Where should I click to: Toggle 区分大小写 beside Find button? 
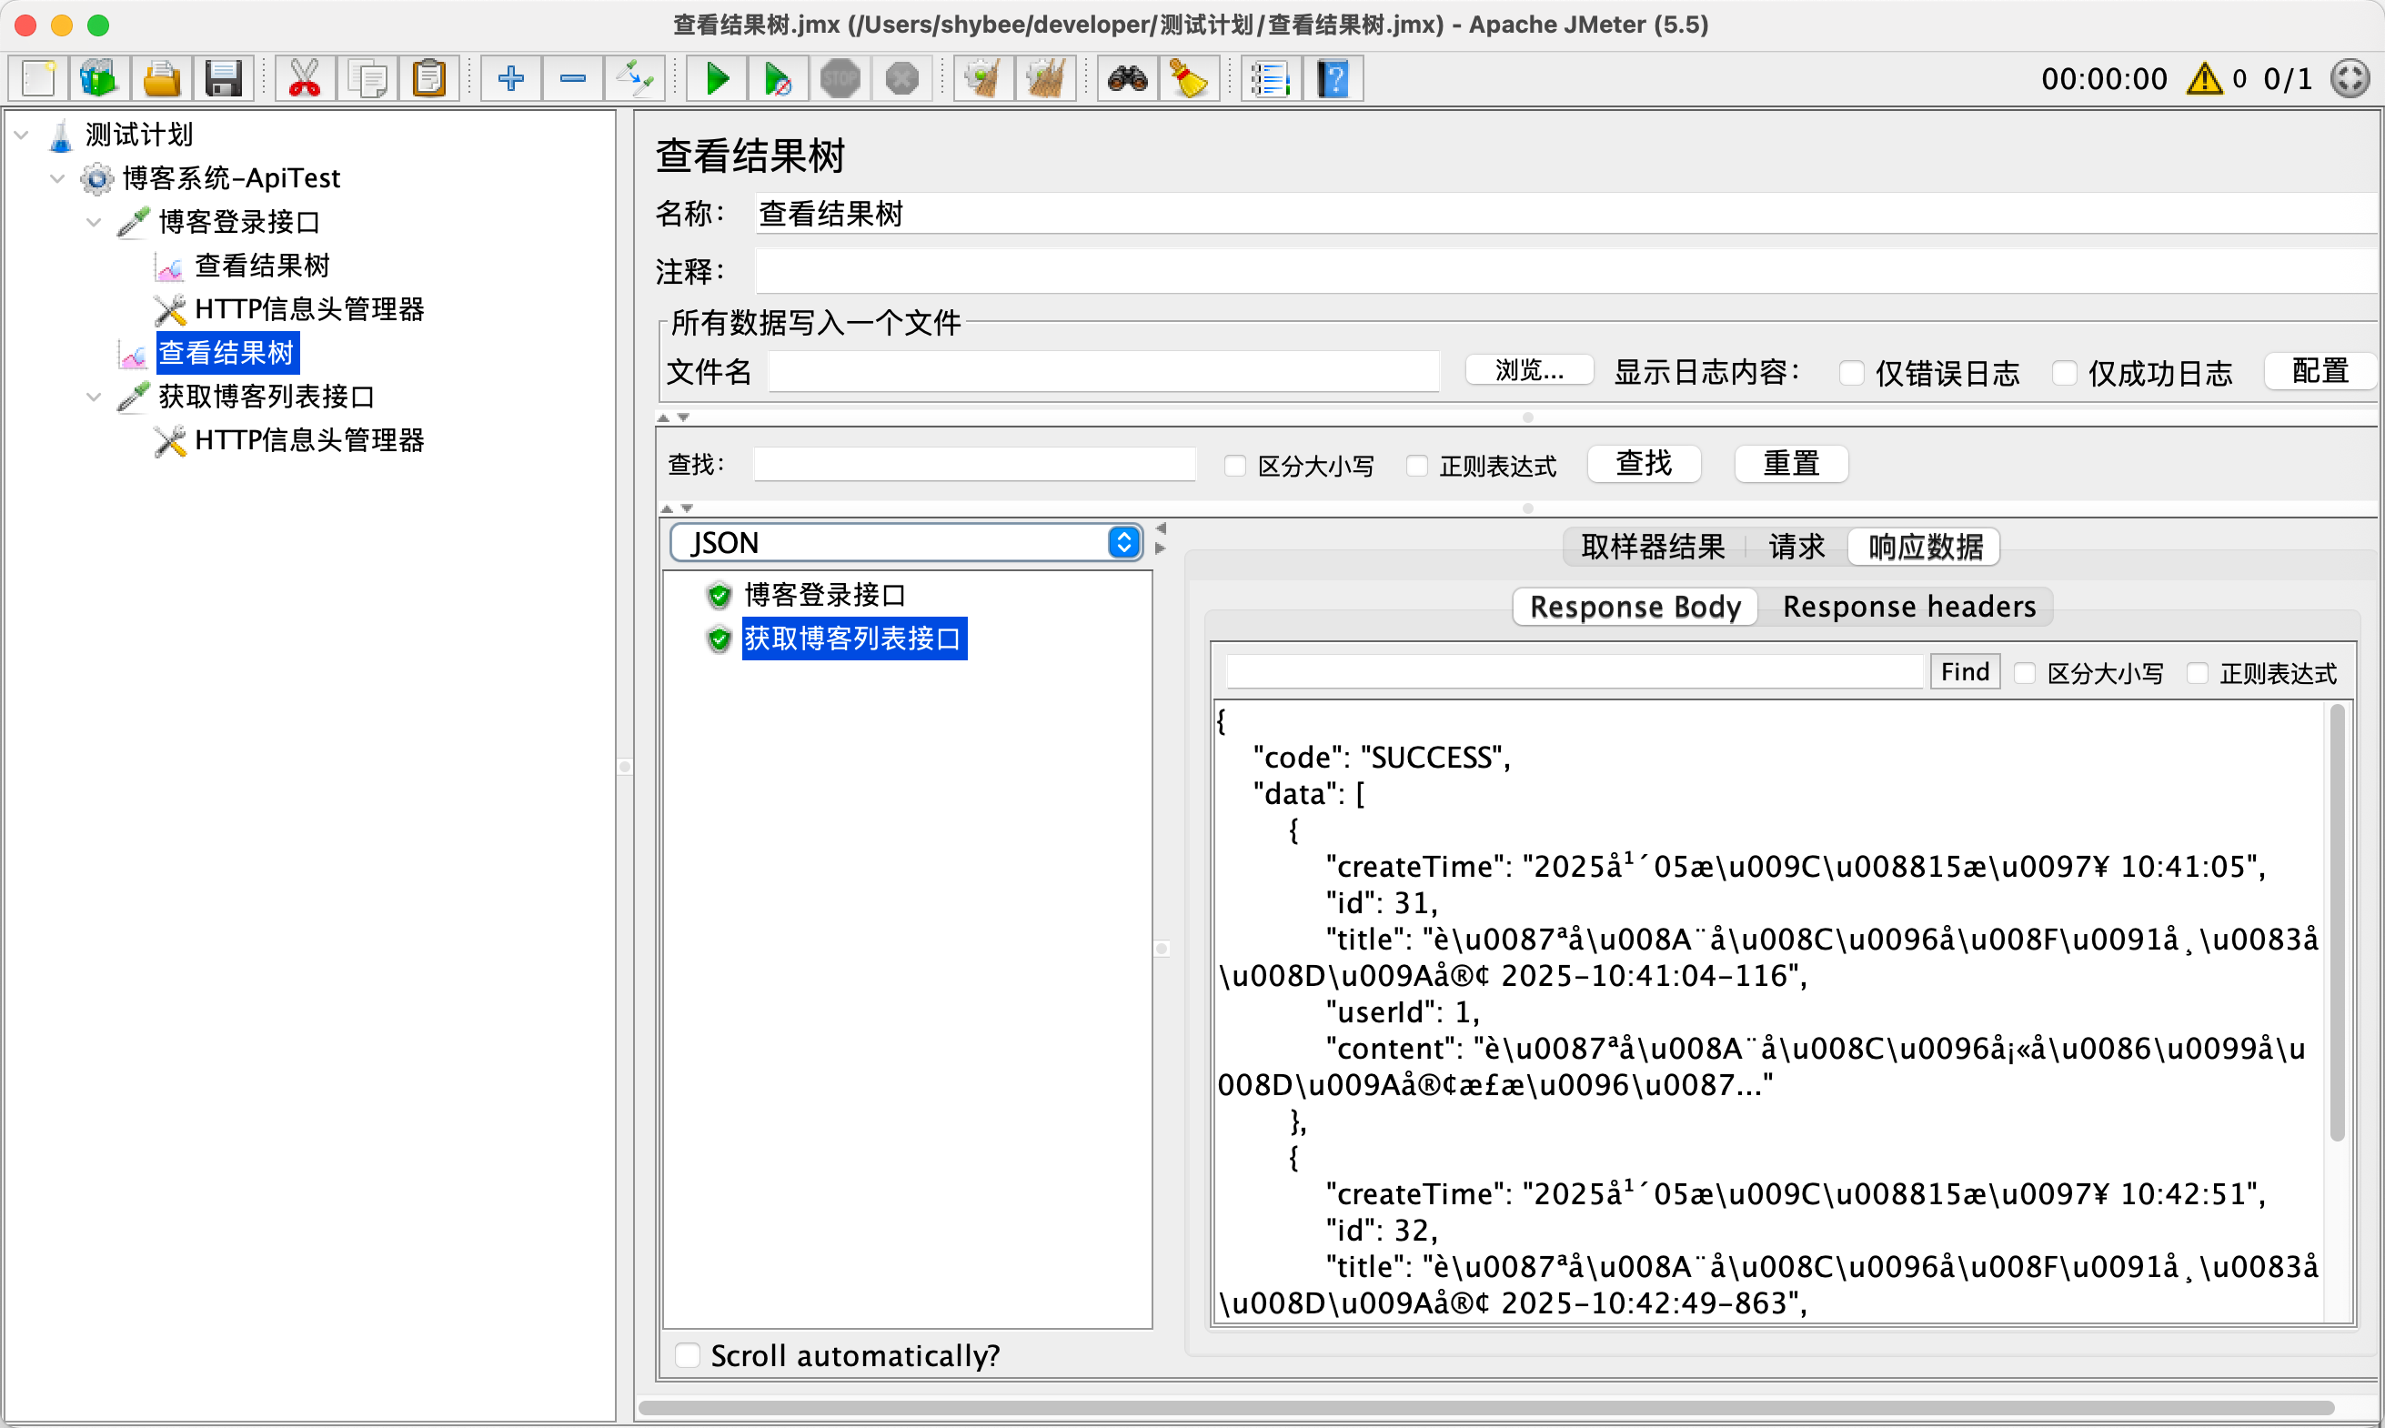coord(2024,673)
